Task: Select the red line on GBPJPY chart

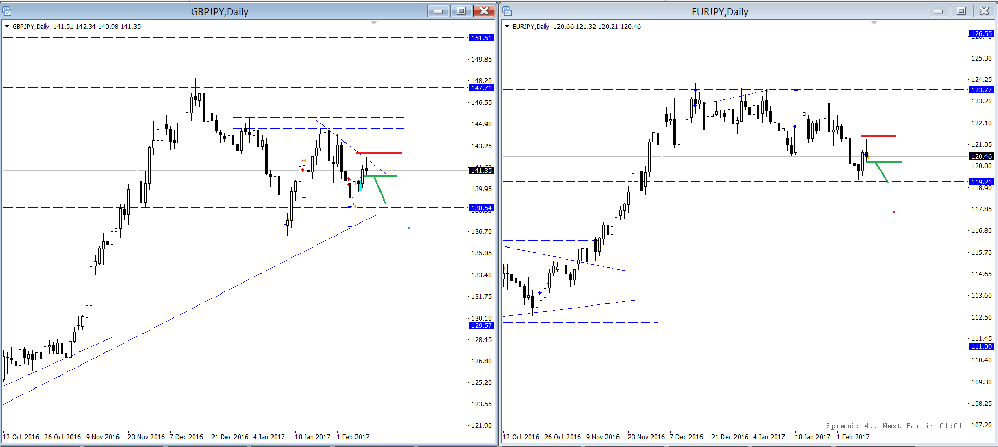Action: point(379,153)
